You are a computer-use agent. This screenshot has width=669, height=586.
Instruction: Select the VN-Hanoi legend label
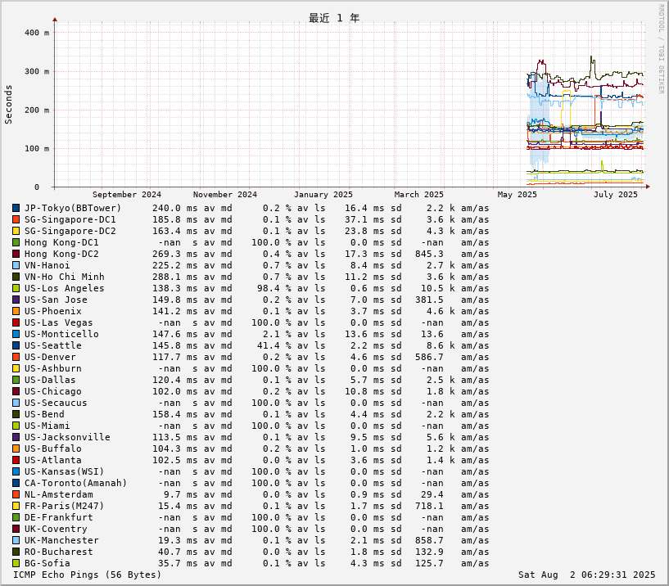tap(47, 265)
